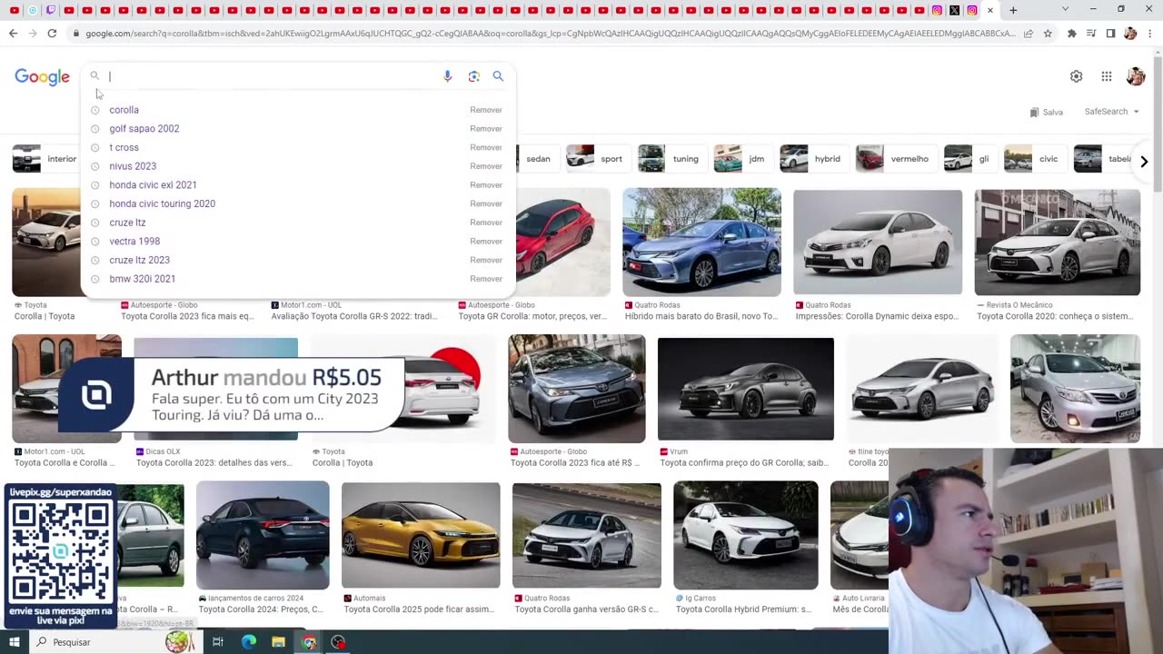Open Google Lens image search icon

pos(473,76)
